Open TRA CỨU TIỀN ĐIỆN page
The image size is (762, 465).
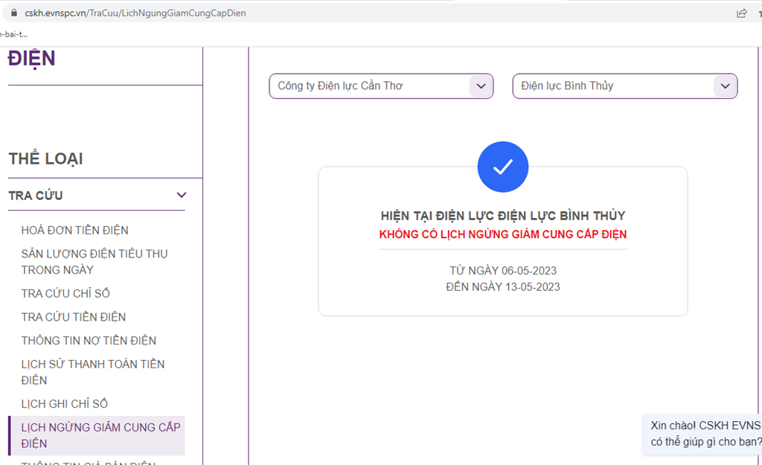73,318
